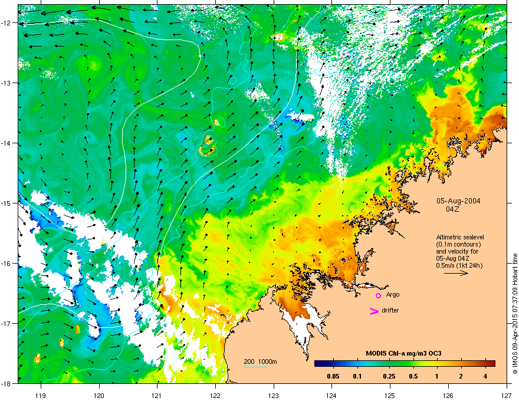
Task: Click the colorbar tick label '2'
Action: (x=461, y=376)
